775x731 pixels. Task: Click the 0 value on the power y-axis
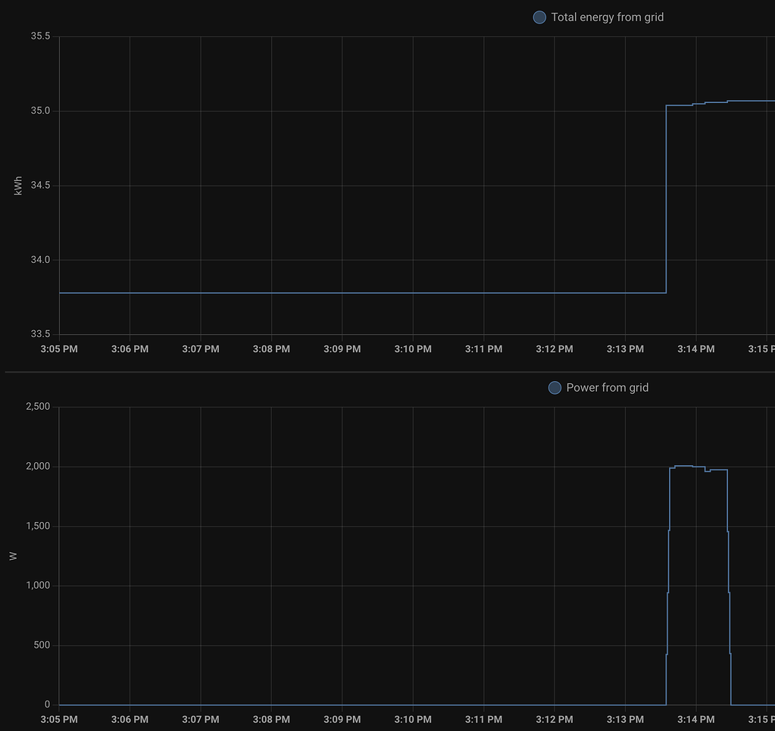(x=47, y=703)
